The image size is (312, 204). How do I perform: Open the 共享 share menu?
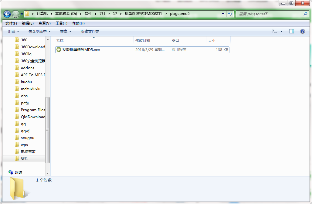click(x=66, y=32)
